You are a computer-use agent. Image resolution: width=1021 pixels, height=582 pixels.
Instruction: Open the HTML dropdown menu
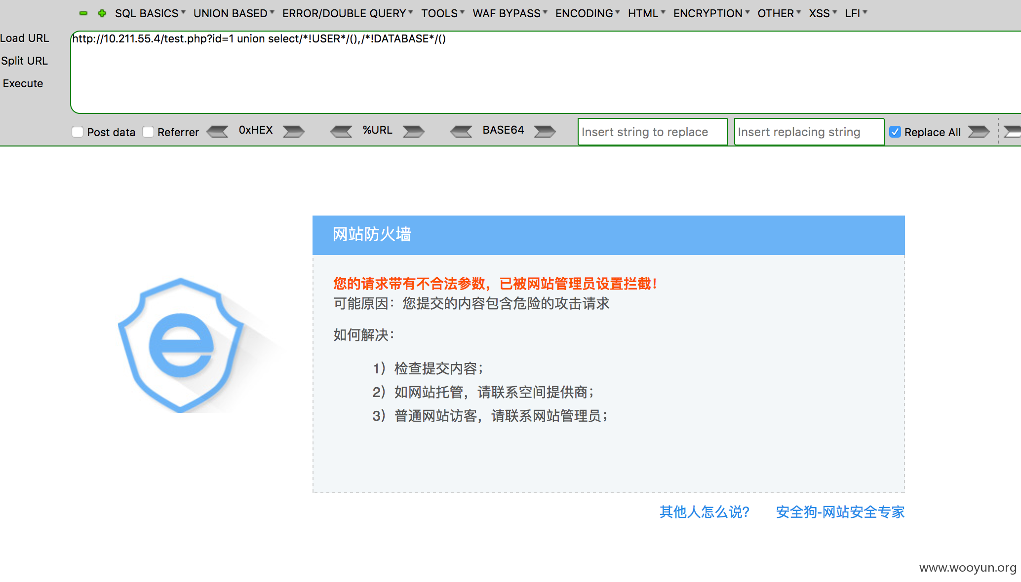point(646,13)
